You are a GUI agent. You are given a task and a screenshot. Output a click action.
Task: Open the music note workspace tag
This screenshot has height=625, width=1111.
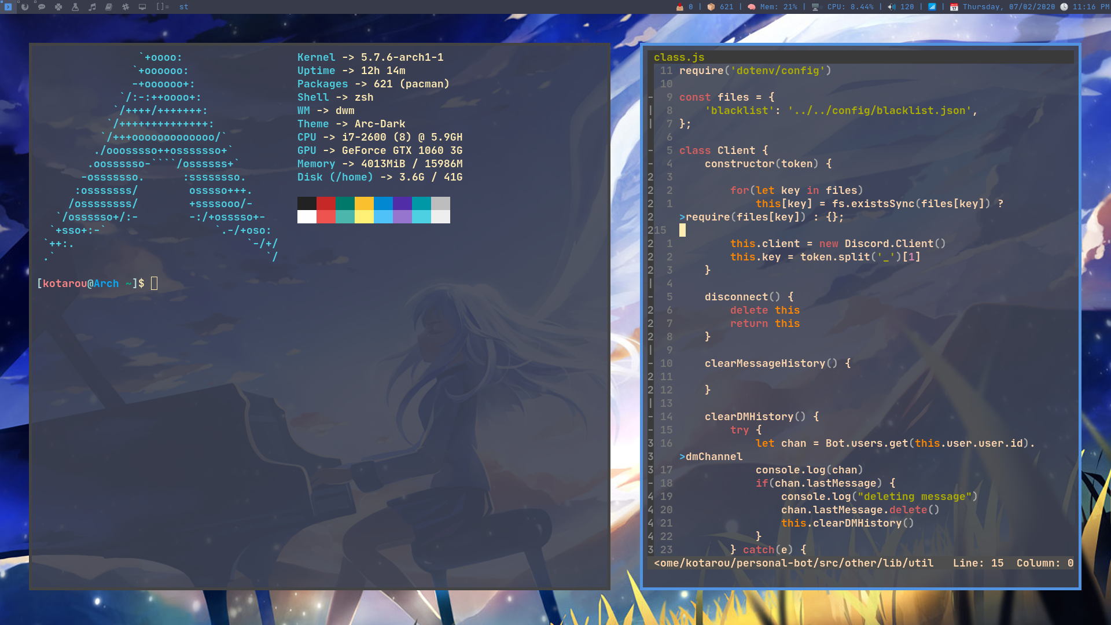click(92, 7)
